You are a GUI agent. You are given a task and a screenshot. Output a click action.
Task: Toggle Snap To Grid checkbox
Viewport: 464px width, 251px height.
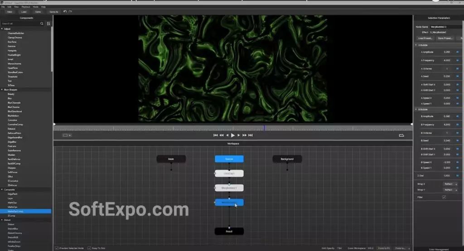89,248
